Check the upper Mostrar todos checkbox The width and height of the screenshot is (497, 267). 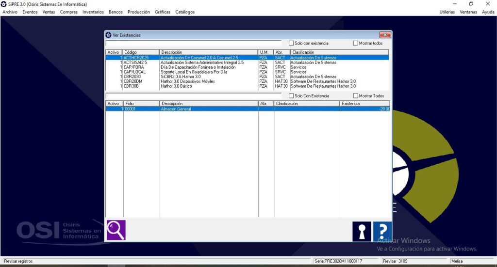pos(356,43)
